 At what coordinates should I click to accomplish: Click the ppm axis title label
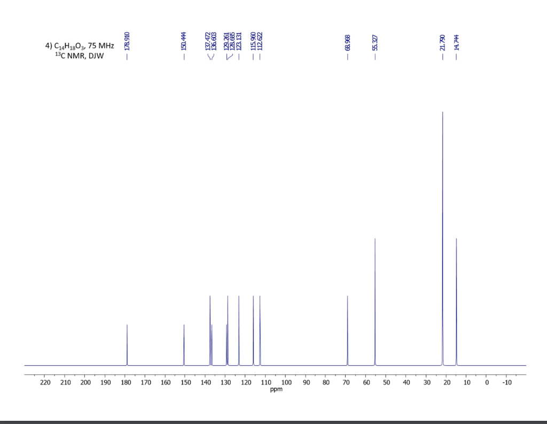tap(276, 389)
